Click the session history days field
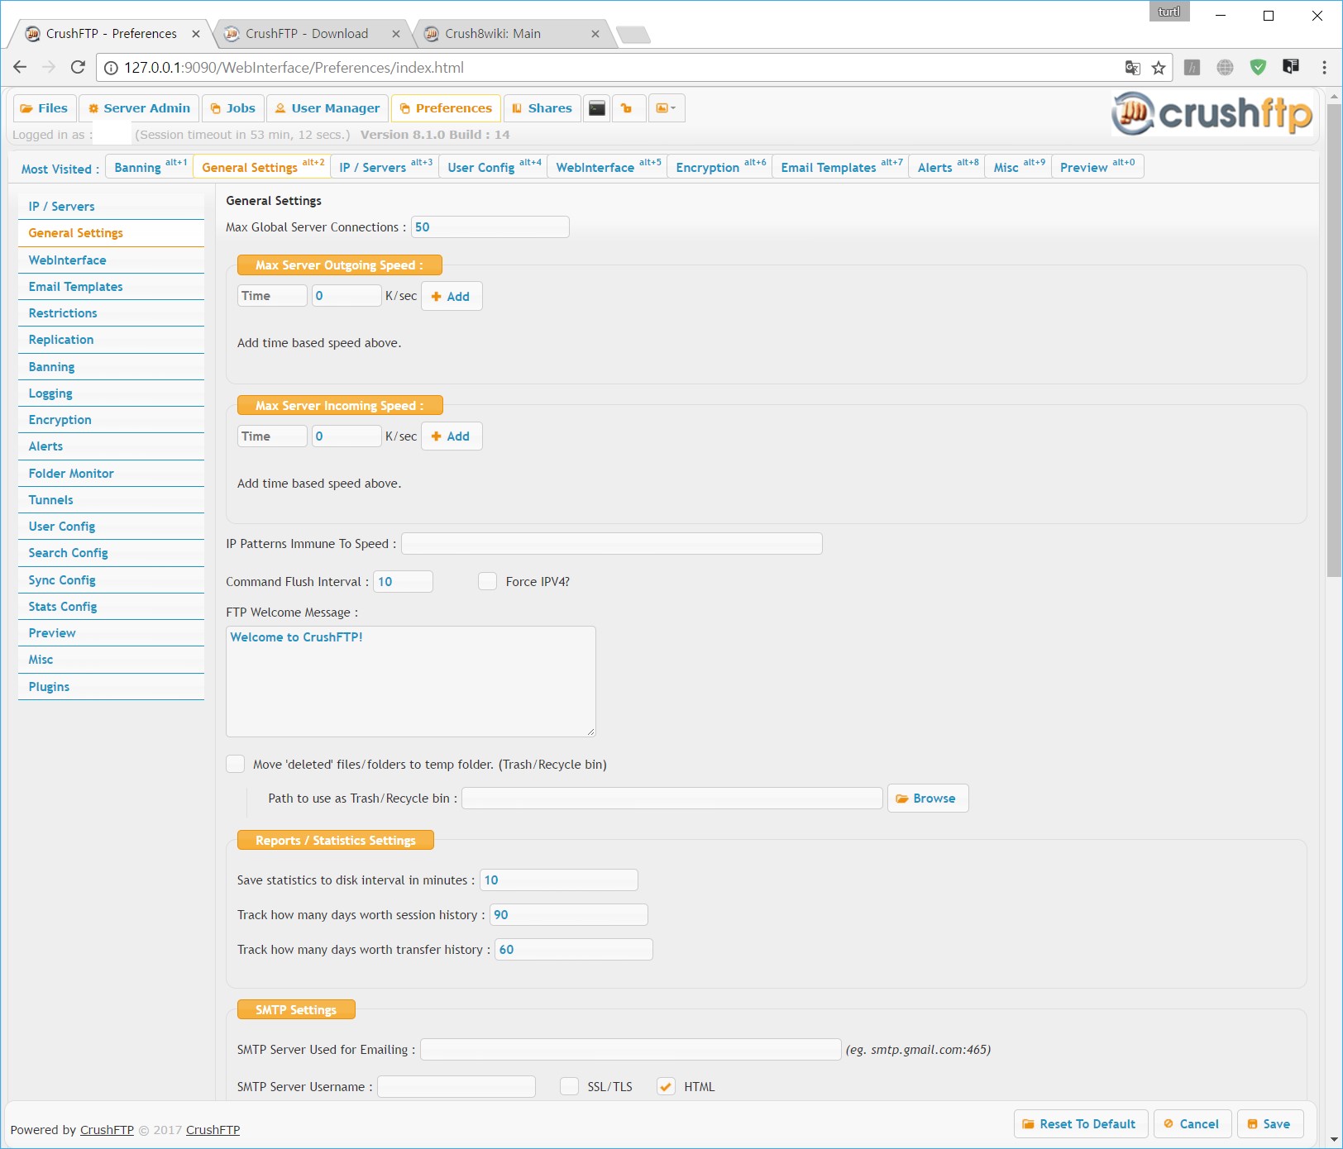Screen dimensions: 1343x1149 [569, 915]
